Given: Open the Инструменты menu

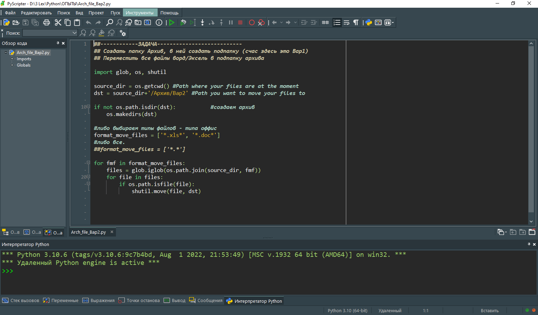Looking at the screenshot, I should 139,13.
